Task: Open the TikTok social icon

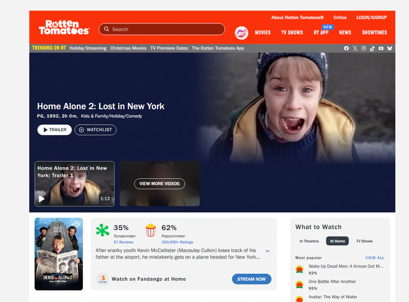Action: pos(372,48)
